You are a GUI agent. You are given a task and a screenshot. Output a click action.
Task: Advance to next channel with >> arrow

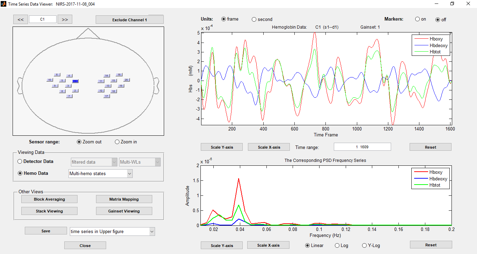65,19
